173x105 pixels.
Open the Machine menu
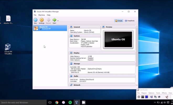42,15
